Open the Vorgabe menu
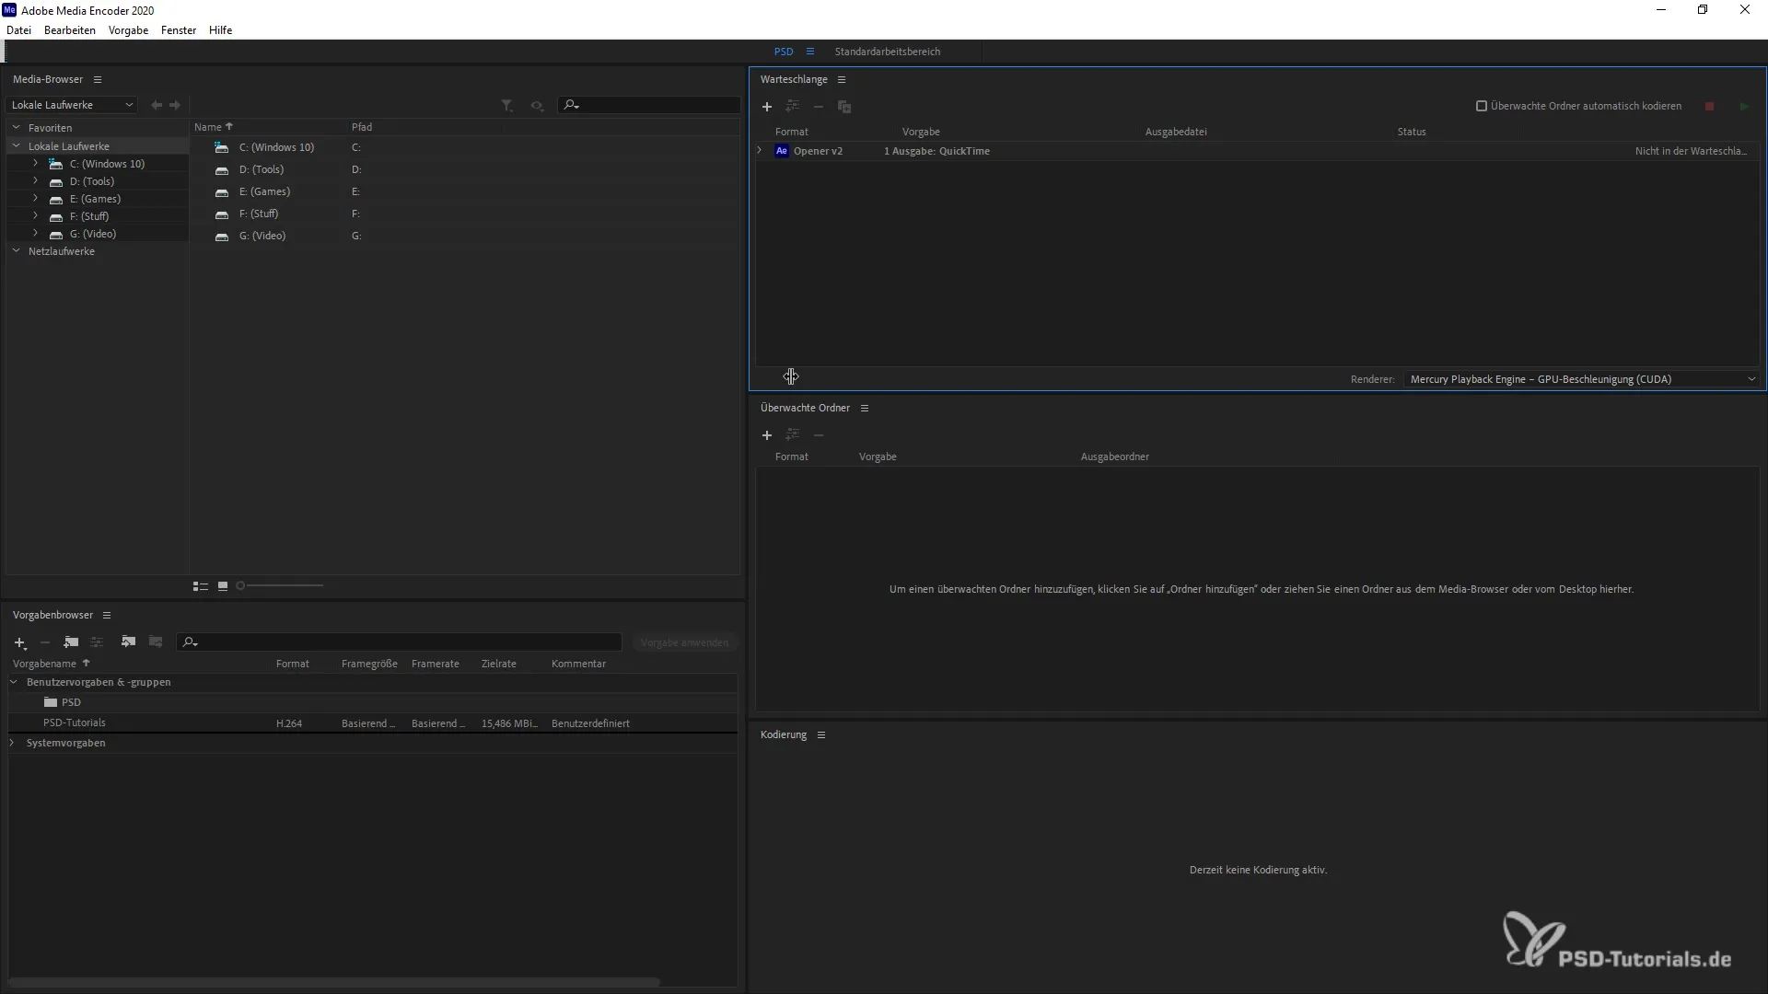 coord(128,30)
